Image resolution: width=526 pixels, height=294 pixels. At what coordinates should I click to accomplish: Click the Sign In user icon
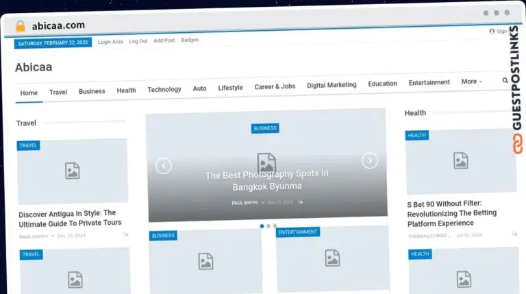point(492,32)
